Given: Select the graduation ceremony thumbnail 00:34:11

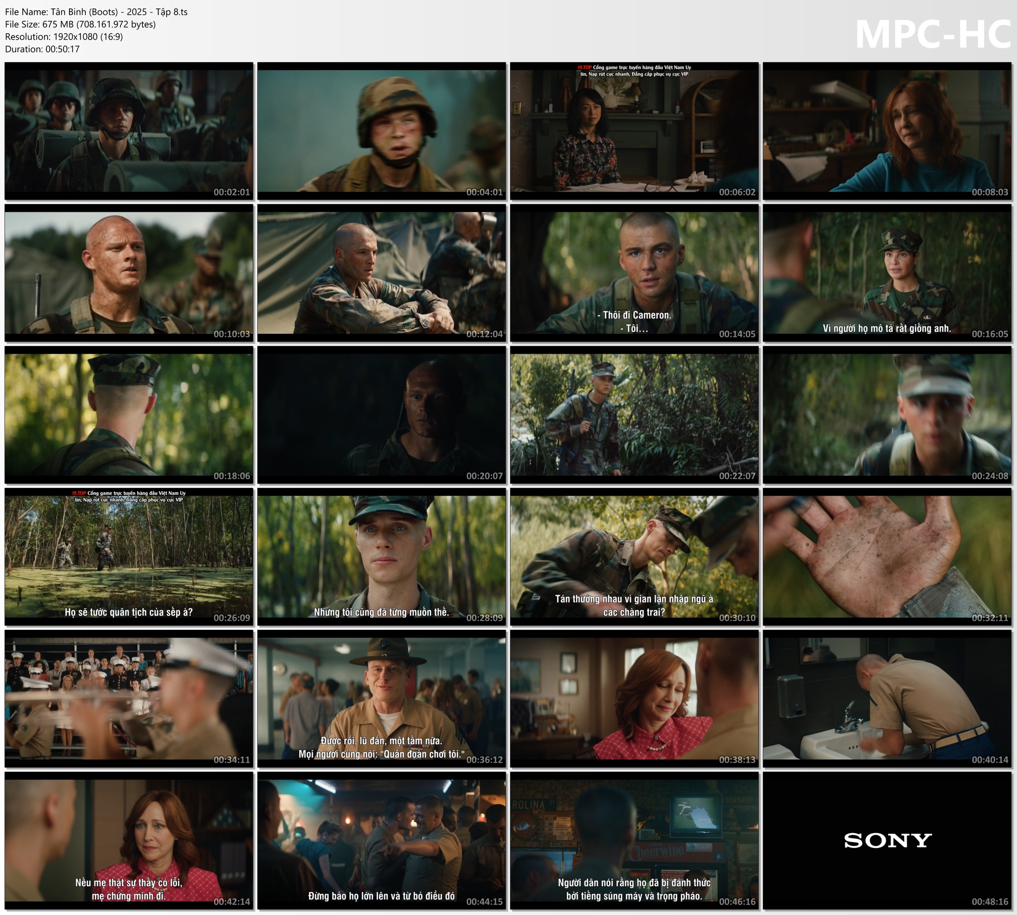Looking at the screenshot, I should pos(129,698).
